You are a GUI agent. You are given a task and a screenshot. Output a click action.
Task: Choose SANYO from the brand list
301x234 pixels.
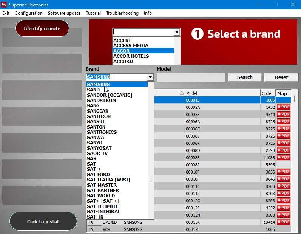coord(117,143)
